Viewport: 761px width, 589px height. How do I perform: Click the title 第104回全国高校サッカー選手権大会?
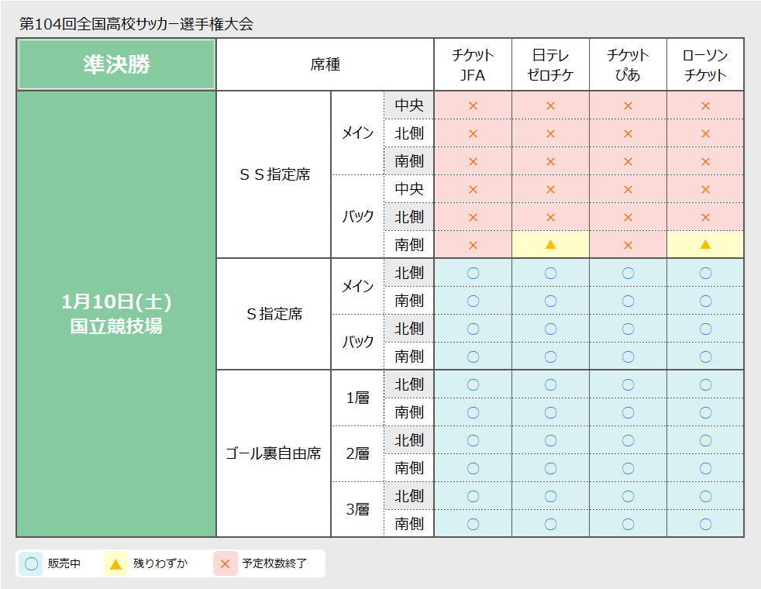pyautogui.click(x=136, y=24)
